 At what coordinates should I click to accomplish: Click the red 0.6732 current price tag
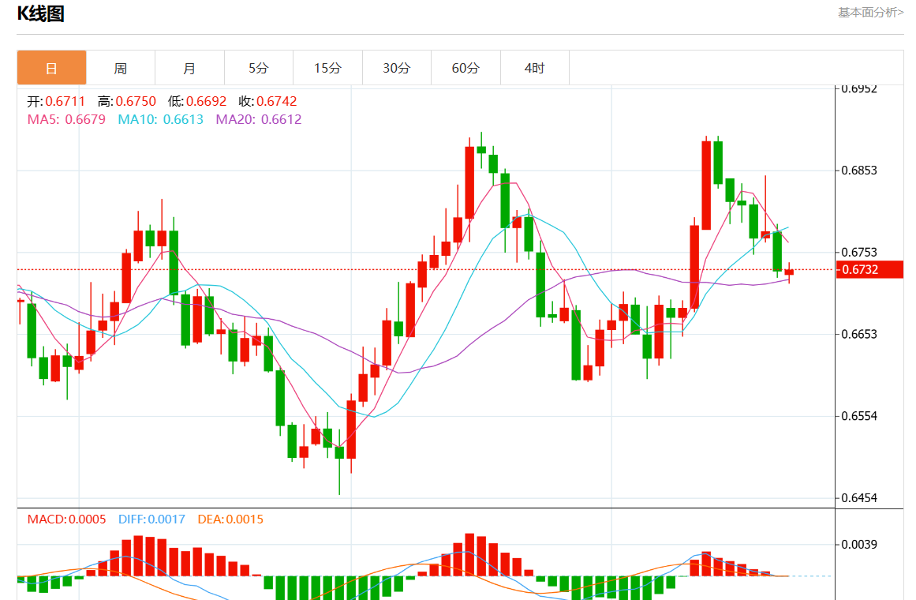869,269
